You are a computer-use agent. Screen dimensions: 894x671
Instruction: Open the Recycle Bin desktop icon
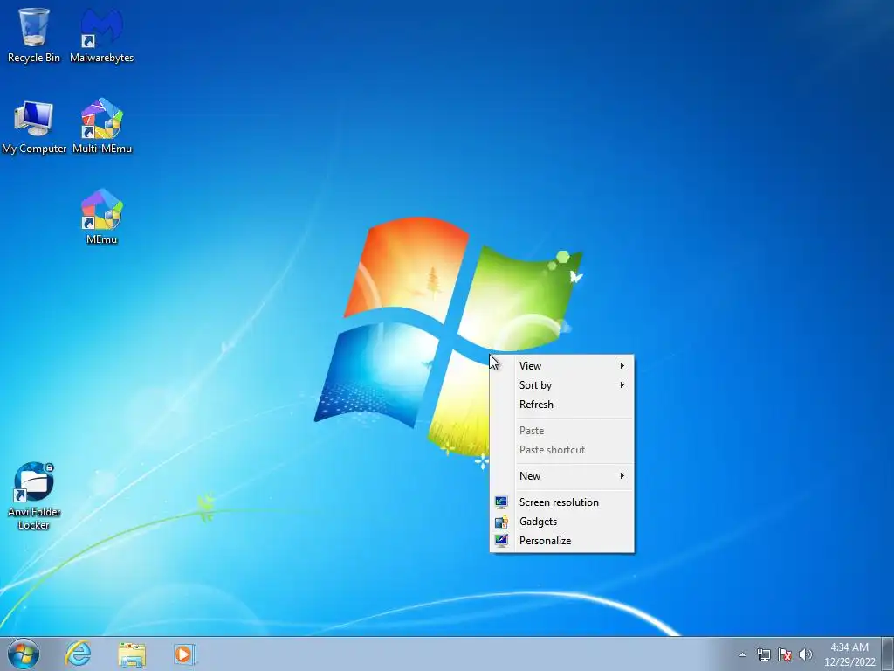tap(34, 34)
